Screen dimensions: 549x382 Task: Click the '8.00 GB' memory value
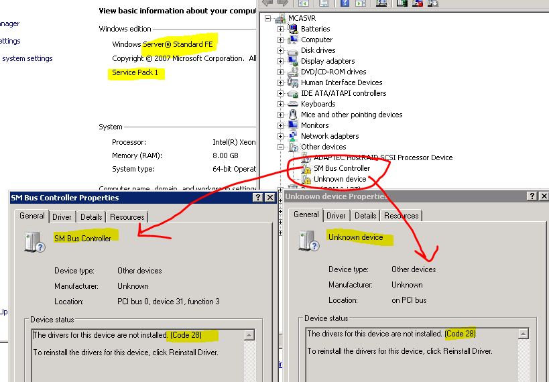(x=225, y=155)
